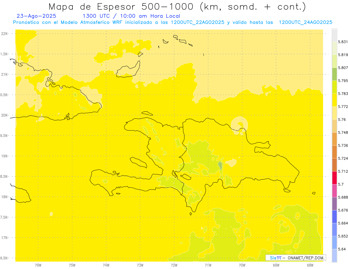The height and width of the screenshot is (269, 348).
Task: Click the '73W' longitude label
Action: pos(140,265)
